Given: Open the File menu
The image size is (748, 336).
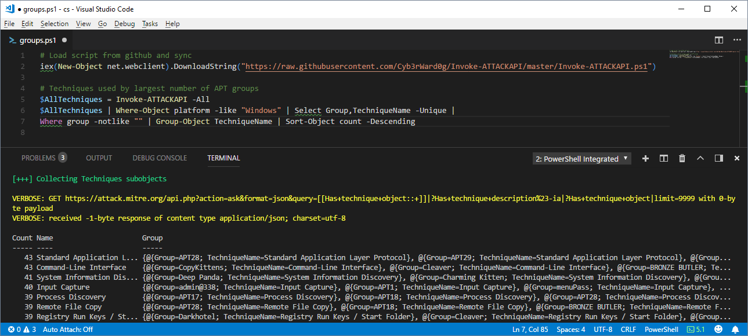Looking at the screenshot, I should (x=9, y=24).
